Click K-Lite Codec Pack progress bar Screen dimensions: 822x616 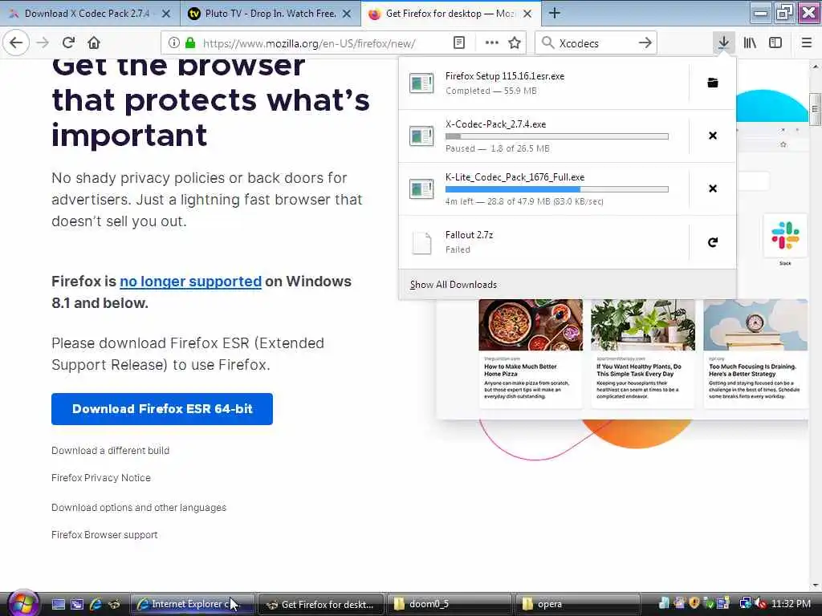pyautogui.click(x=557, y=189)
